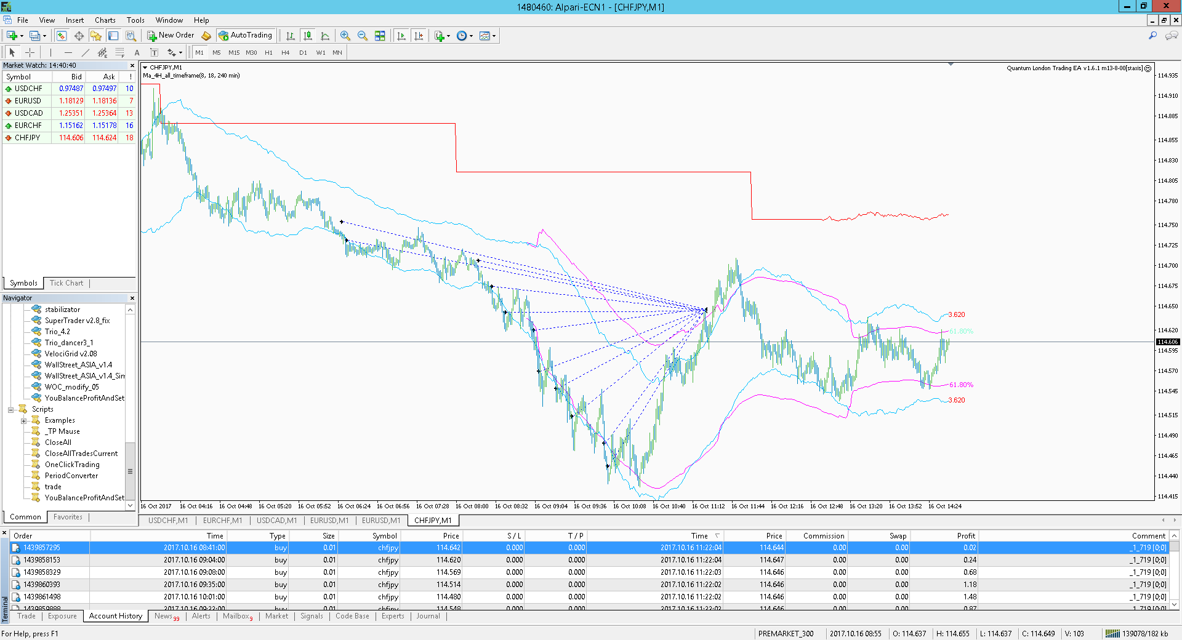This screenshot has width=1182, height=640.
Task: Select the Fibonacci retracement tool
Action: pos(120,52)
